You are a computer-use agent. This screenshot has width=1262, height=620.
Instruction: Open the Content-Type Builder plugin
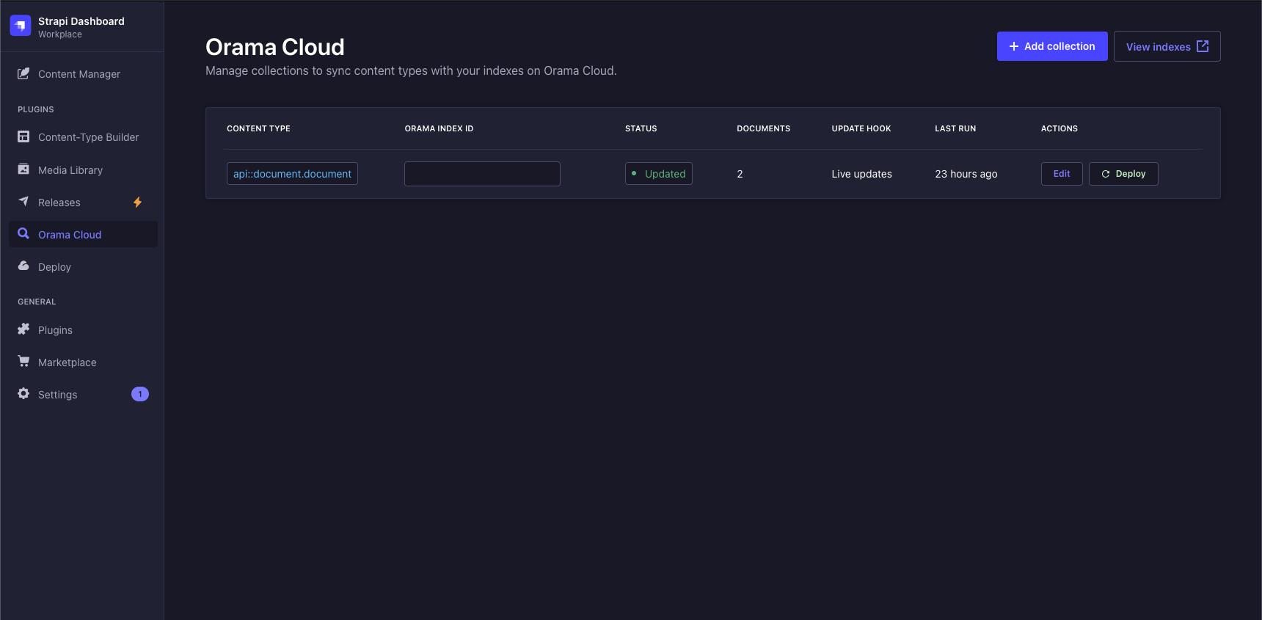[83, 137]
